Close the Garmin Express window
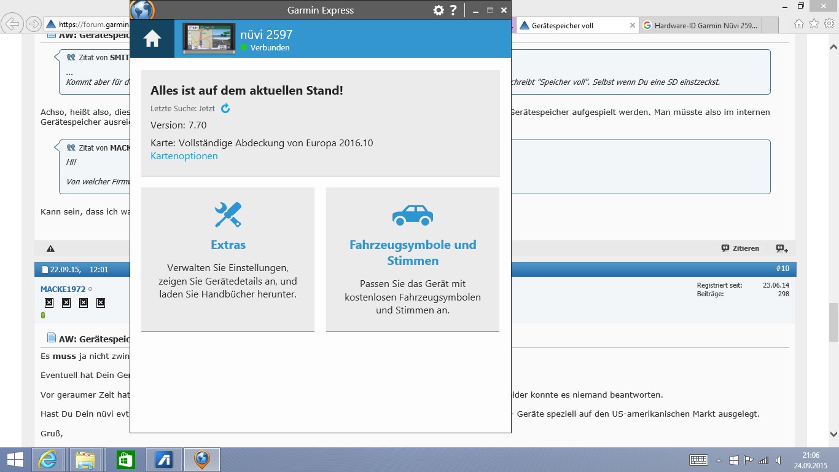The height and width of the screenshot is (472, 839). [x=504, y=10]
